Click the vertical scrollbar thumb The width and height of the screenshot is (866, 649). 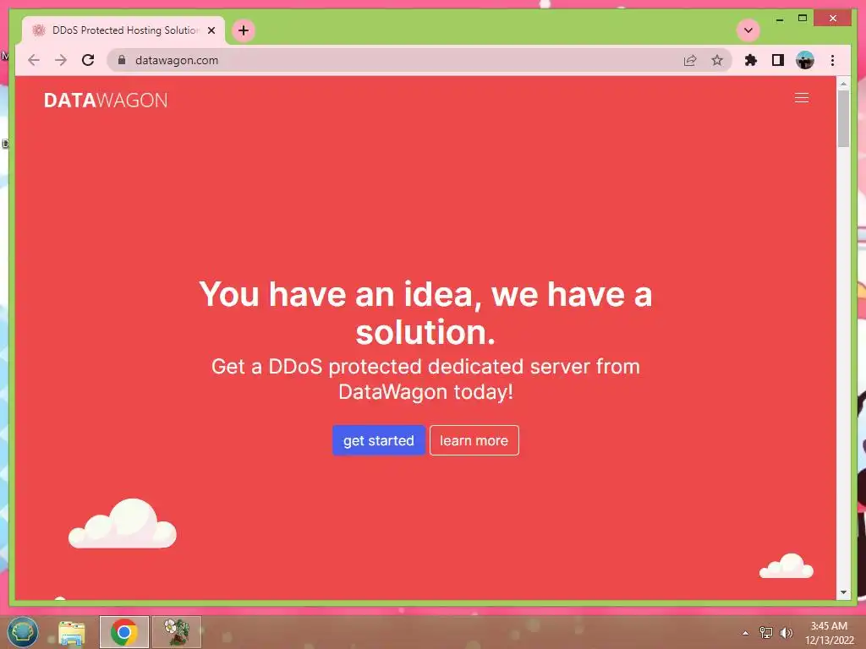tap(843, 118)
